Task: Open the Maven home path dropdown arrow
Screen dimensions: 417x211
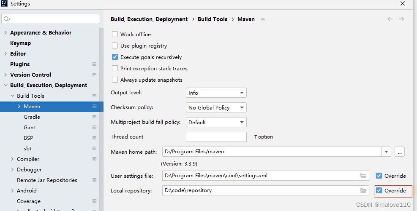Action: click(387, 152)
